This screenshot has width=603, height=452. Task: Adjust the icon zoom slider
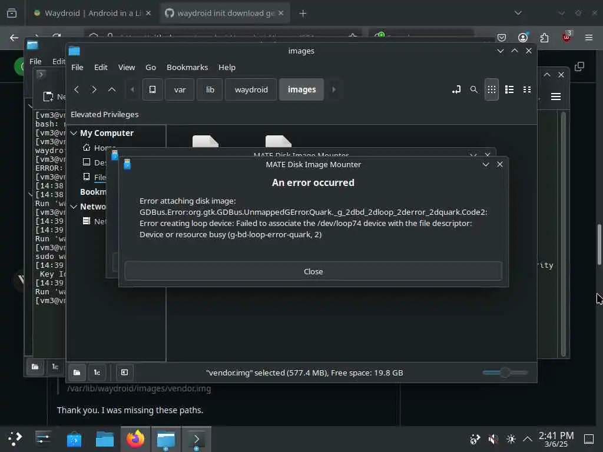[x=505, y=373]
